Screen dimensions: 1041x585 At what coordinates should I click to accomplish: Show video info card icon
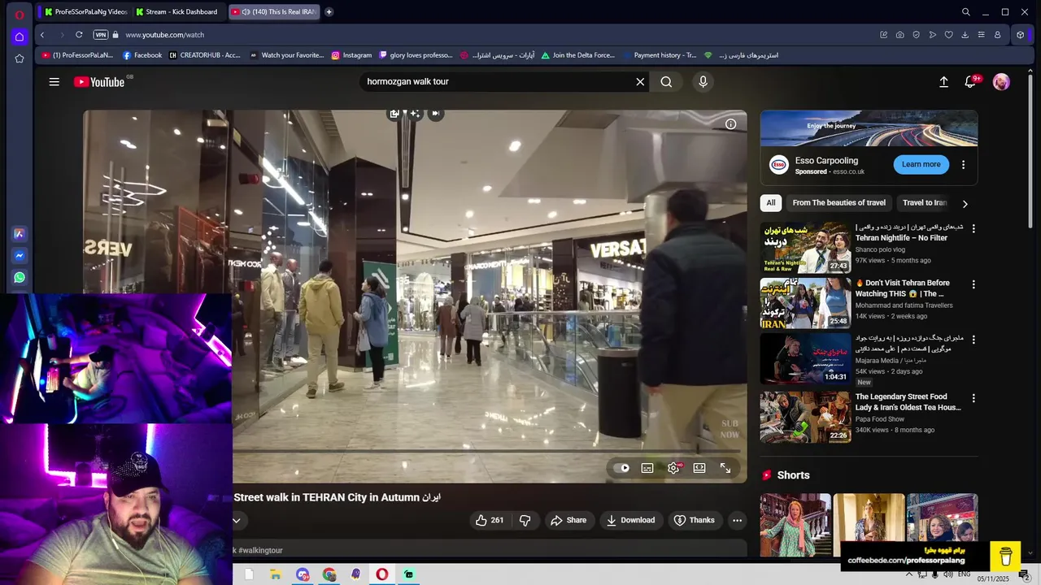730,124
